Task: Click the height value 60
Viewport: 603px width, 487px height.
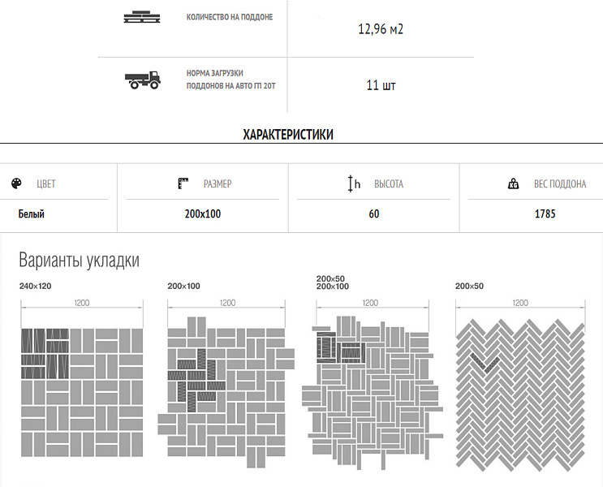Action: 373,214
